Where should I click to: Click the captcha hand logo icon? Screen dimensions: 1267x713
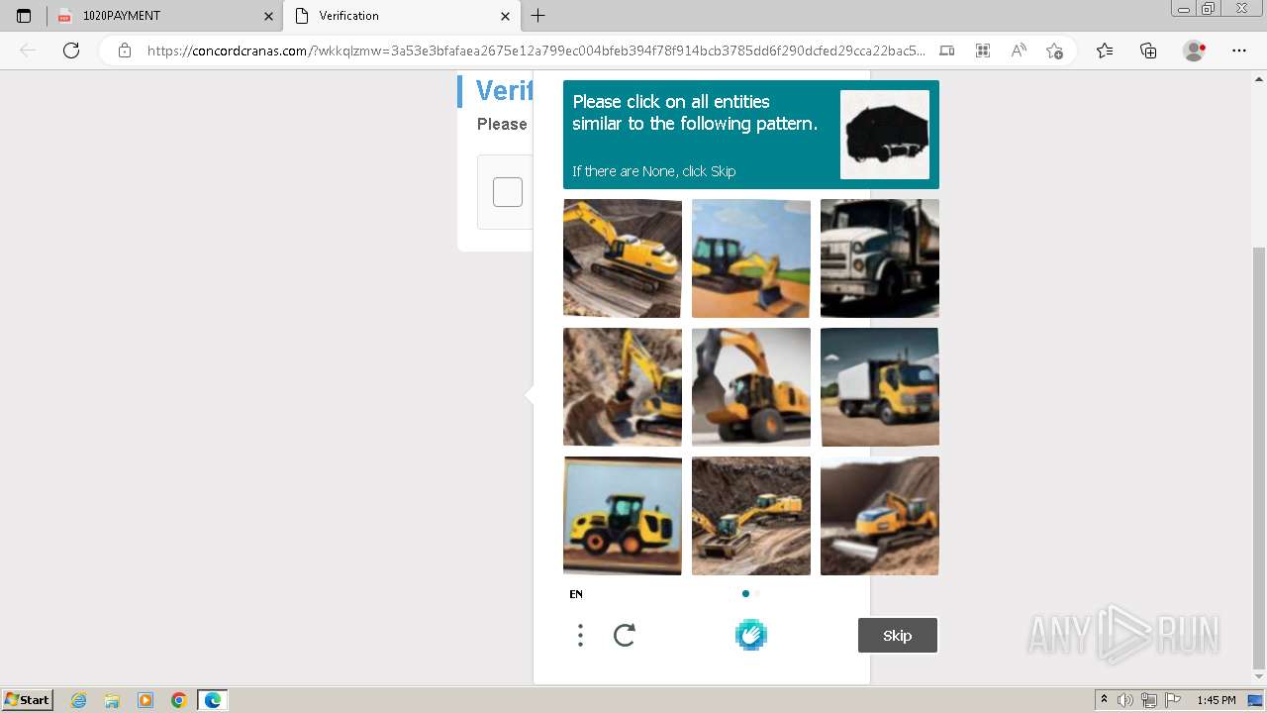pos(751,635)
